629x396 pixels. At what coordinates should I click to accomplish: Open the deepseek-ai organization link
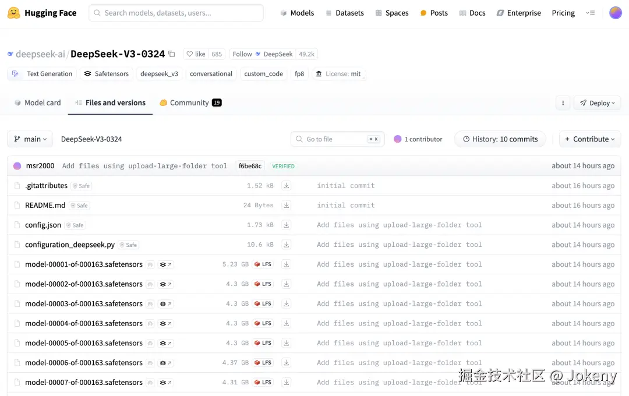click(x=40, y=54)
